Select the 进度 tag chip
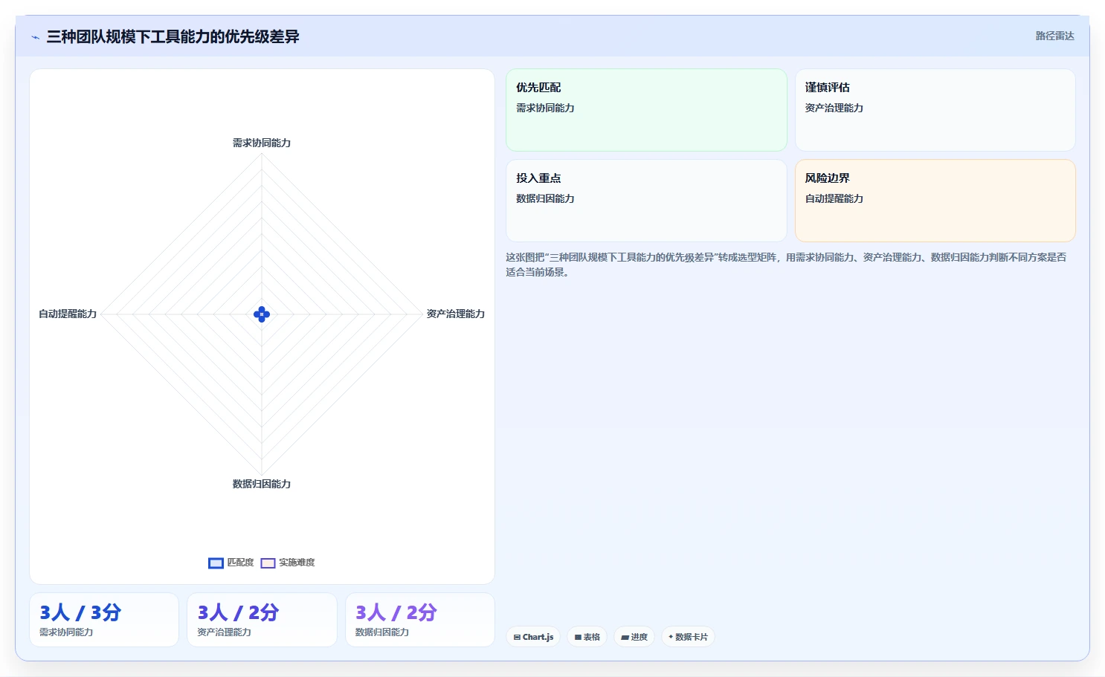The height and width of the screenshot is (677, 1105). coord(634,637)
